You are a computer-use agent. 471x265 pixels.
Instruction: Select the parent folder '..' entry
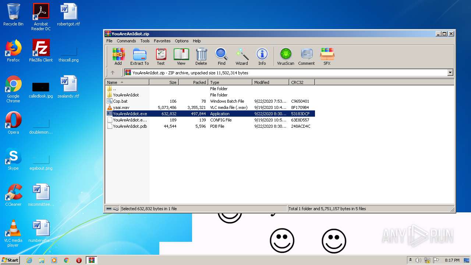210,89
